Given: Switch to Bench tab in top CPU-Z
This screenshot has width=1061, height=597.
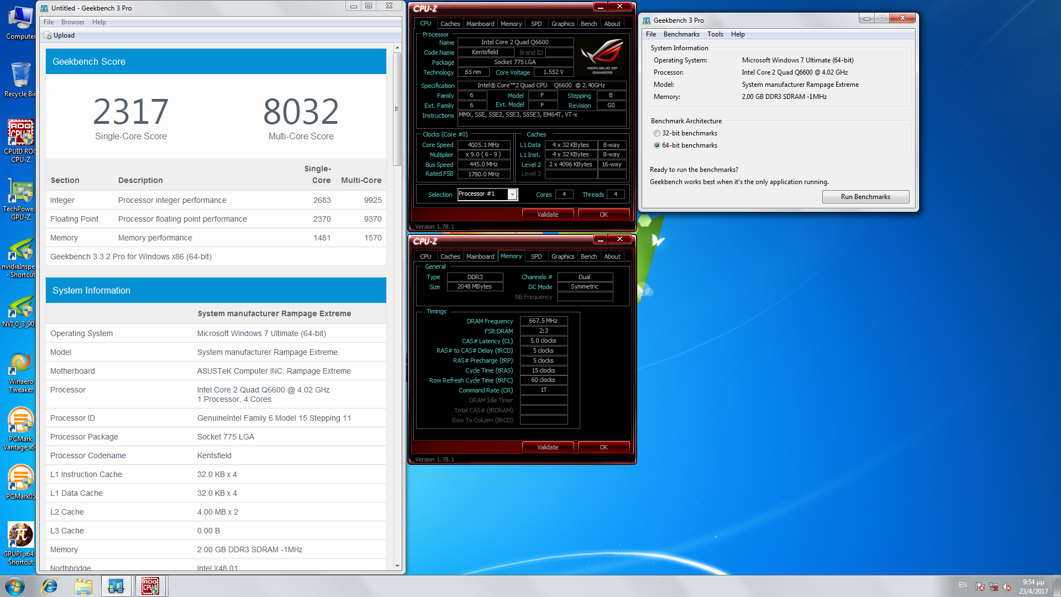Looking at the screenshot, I should 589,24.
